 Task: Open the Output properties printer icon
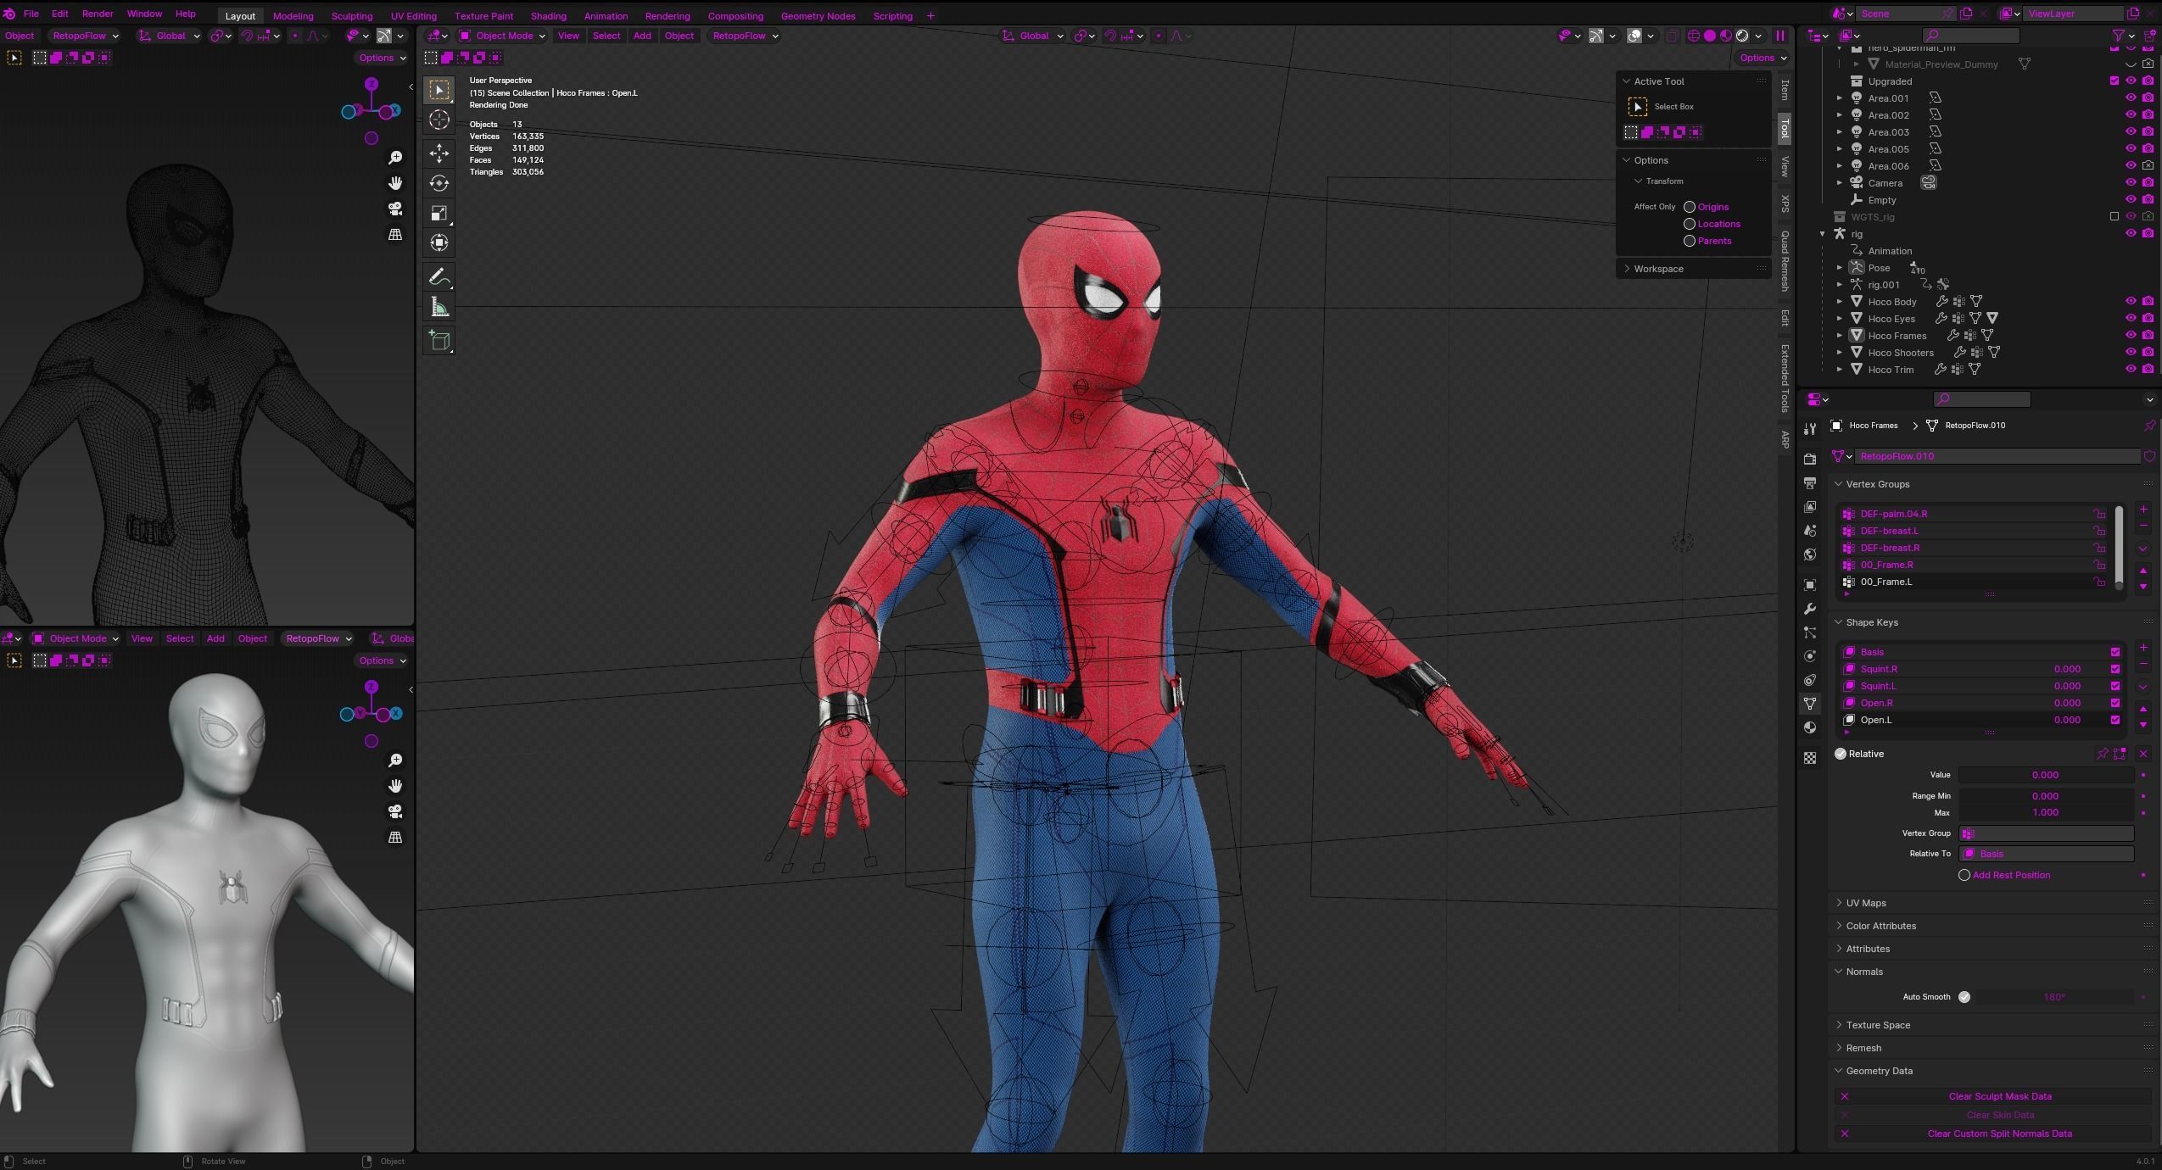[x=1810, y=482]
